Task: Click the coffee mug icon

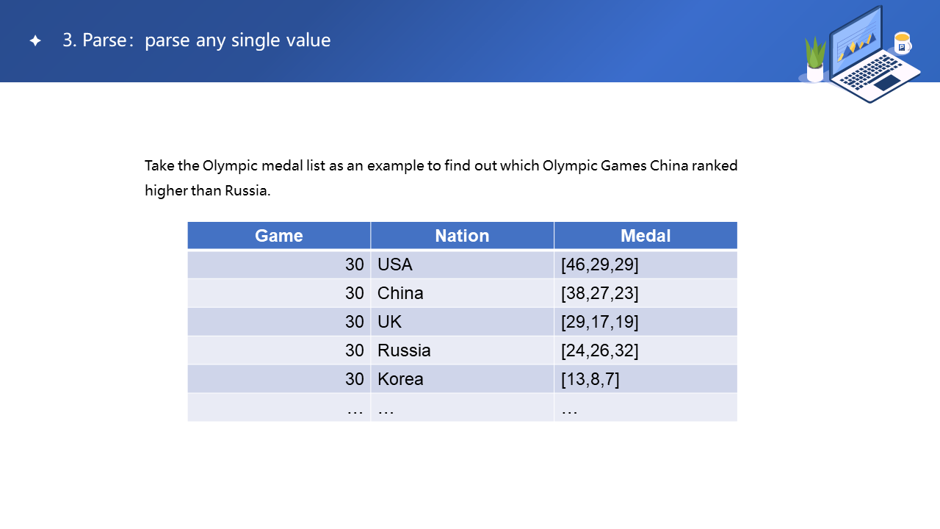Action: point(903,43)
